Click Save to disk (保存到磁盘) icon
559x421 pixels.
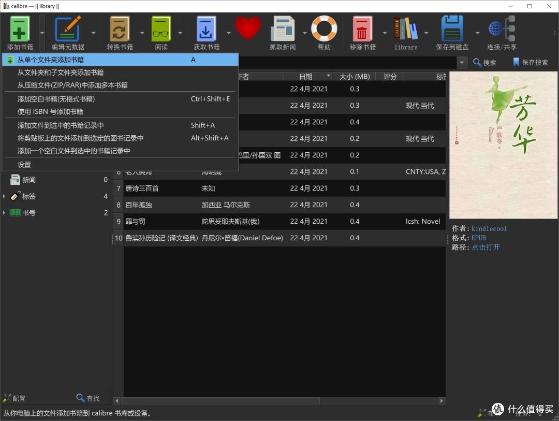452,28
